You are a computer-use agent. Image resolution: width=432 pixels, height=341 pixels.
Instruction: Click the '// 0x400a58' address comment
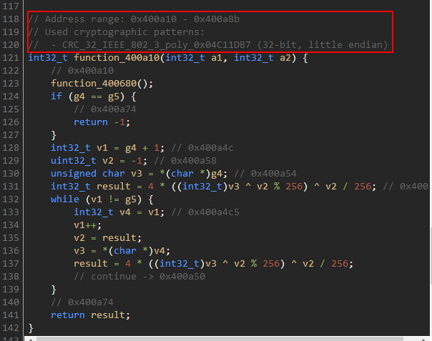(185, 161)
